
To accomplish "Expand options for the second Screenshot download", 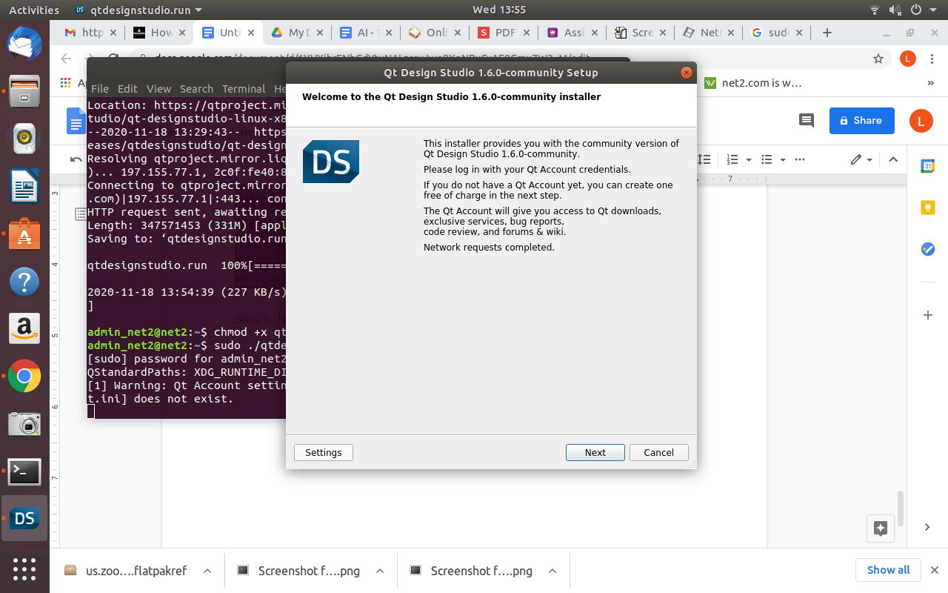I will (x=553, y=571).
